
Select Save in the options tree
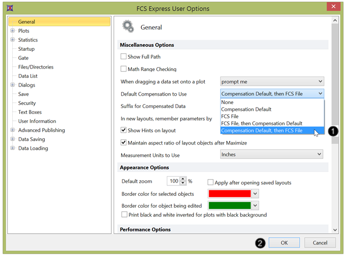point(24,94)
